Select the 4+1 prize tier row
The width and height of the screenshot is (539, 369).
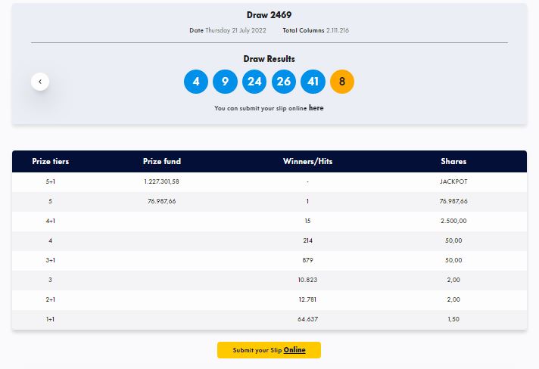pyautogui.click(x=269, y=221)
